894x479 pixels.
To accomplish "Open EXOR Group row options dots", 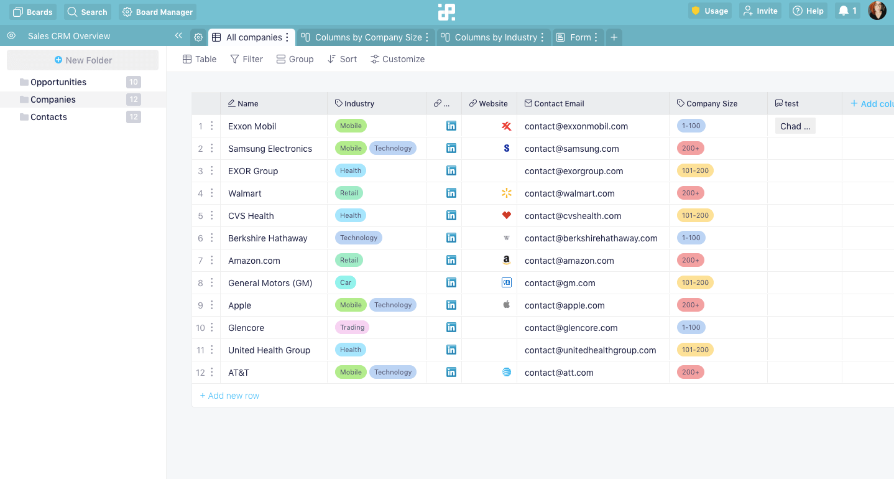I will pyautogui.click(x=212, y=170).
